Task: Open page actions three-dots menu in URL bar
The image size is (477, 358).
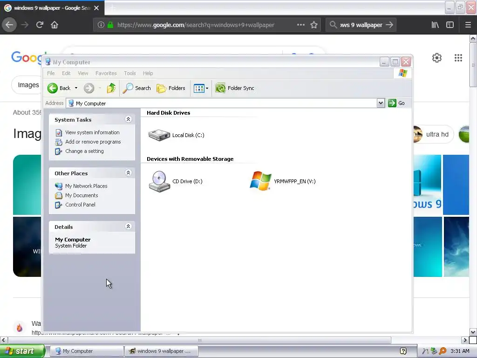Action: click(x=300, y=25)
